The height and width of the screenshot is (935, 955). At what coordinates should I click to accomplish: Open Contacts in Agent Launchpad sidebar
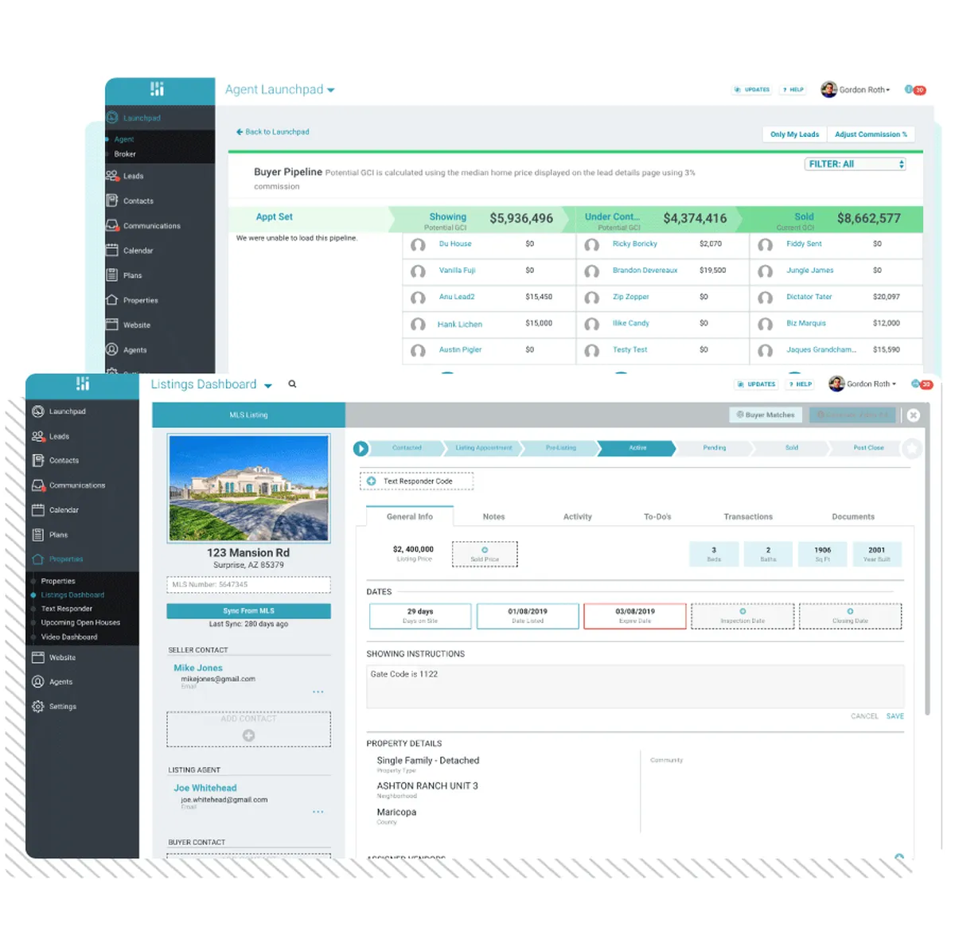(138, 201)
